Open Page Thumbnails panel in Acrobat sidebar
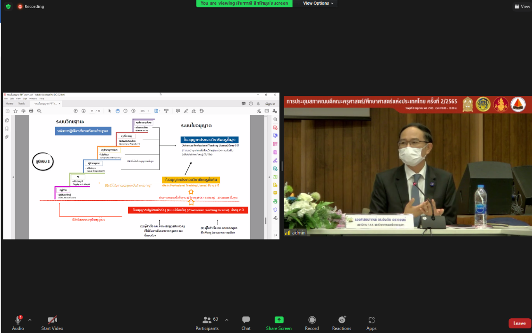The image size is (532, 333). click(x=7, y=120)
